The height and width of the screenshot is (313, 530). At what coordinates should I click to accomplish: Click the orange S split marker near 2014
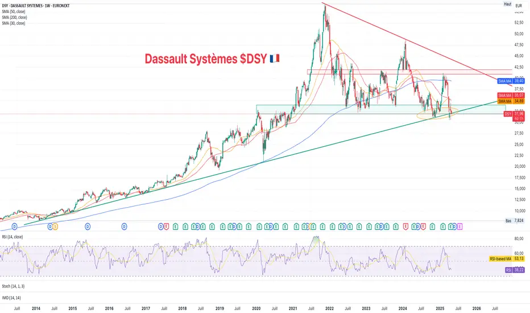[55, 226]
